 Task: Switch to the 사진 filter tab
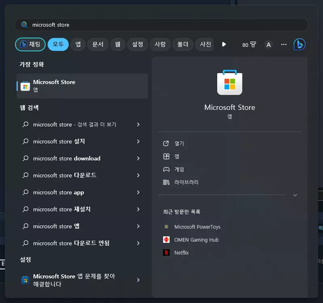tap(205, 44)
